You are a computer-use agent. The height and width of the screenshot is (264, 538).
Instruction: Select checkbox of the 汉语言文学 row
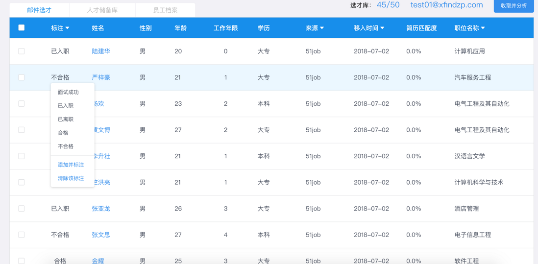(x=21, y=156)
